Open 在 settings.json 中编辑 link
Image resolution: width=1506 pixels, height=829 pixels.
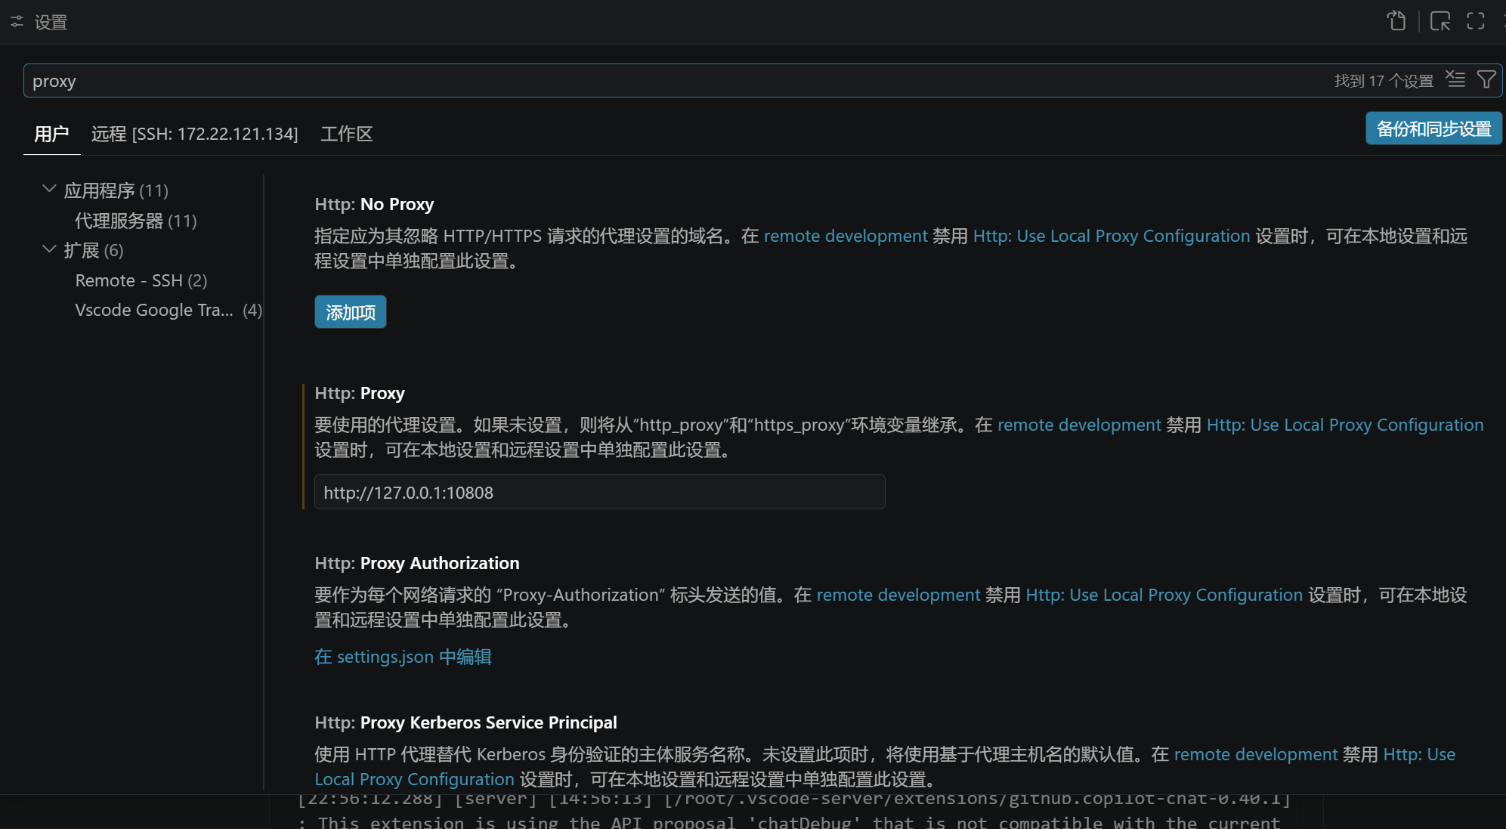tap(403, 657)
